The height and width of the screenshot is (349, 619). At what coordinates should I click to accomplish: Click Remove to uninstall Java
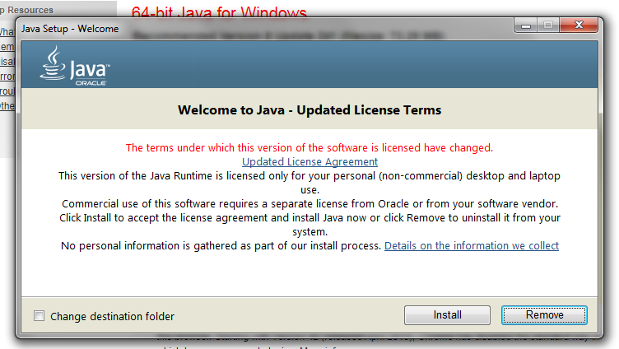544,315
